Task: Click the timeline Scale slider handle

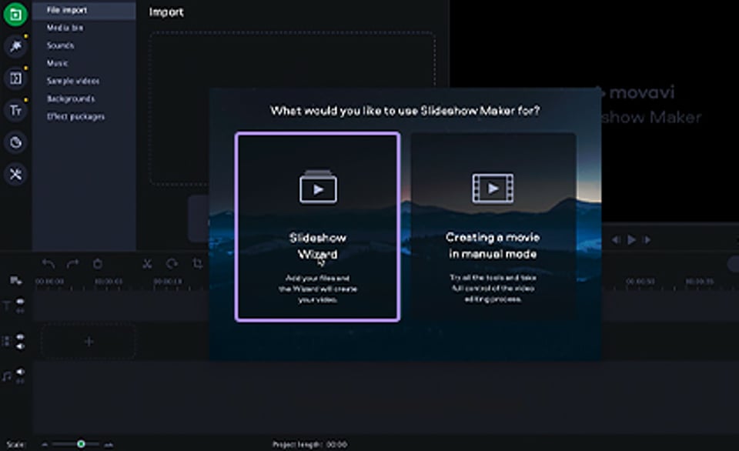Action: click(81, 444)
